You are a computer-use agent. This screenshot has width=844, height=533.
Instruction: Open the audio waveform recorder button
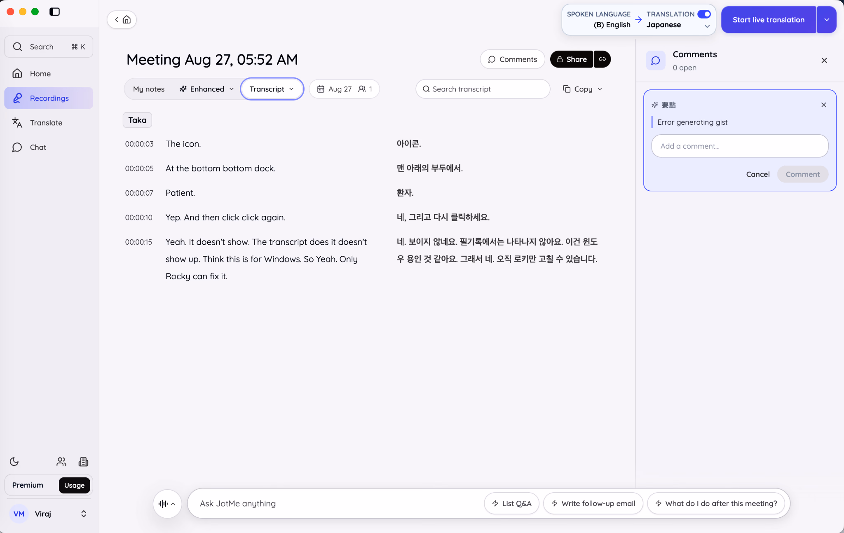coord(167,503)
